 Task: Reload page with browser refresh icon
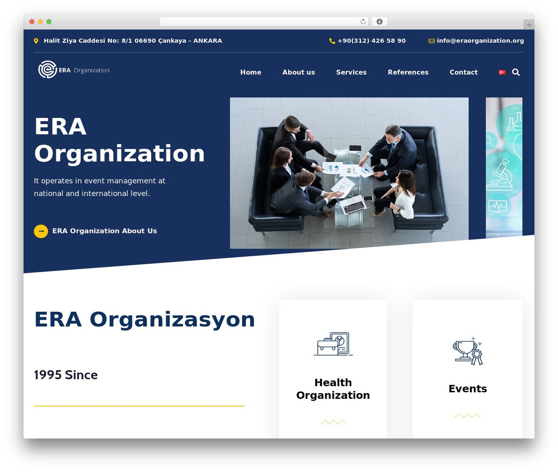click(363, 22)
